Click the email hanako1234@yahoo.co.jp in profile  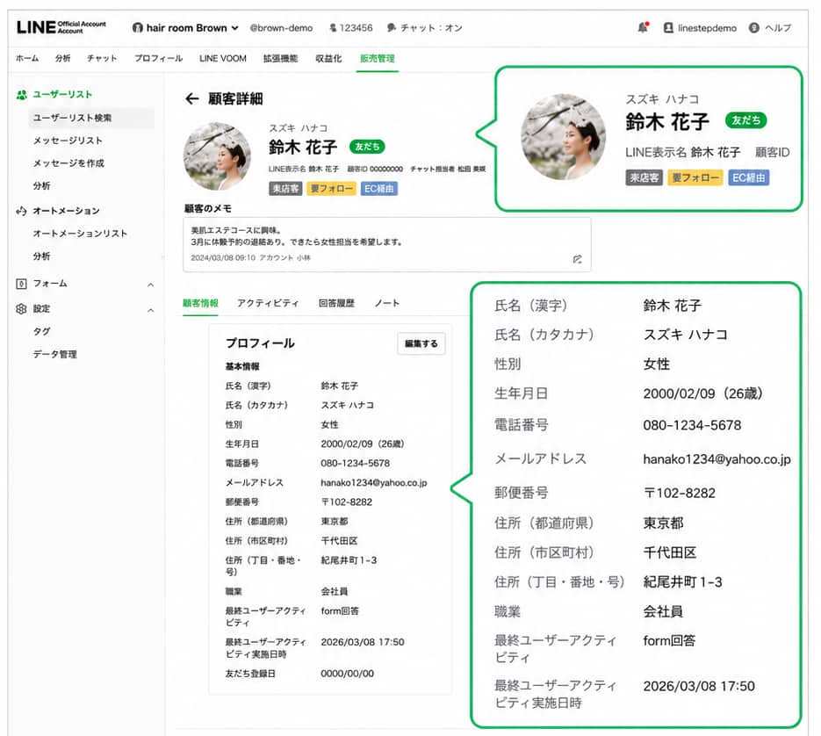374,482
